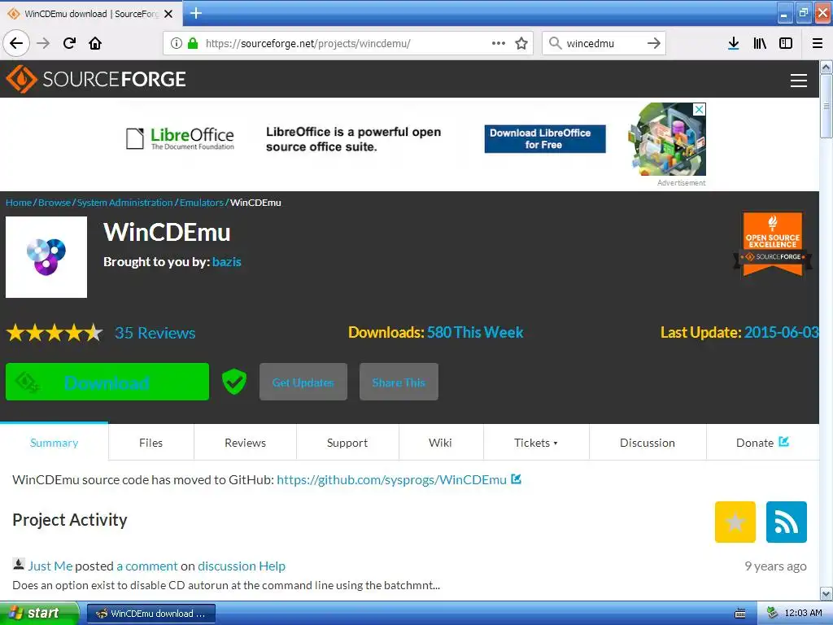Close the WinCDEmu download tab

(x=168, y=14)
